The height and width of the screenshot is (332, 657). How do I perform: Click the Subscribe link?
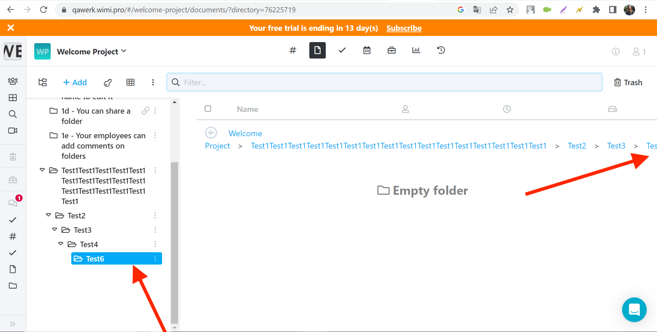pos(404,28)
